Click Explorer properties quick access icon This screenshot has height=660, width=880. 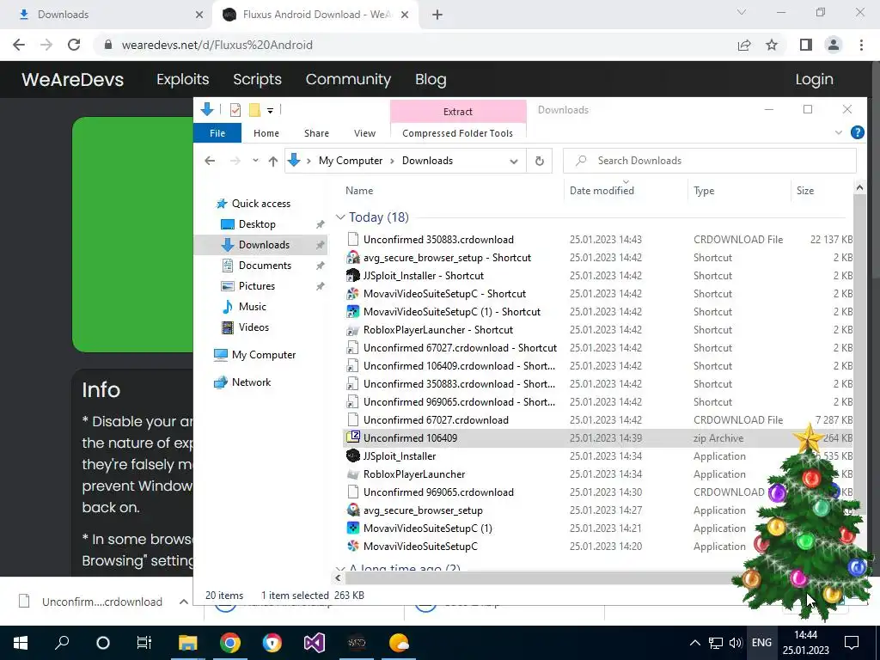235,110
